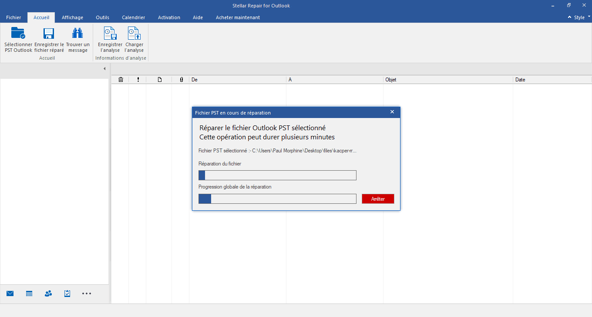Expand the three-dots more options
592x317 pixels.
[x=87, y=293]
